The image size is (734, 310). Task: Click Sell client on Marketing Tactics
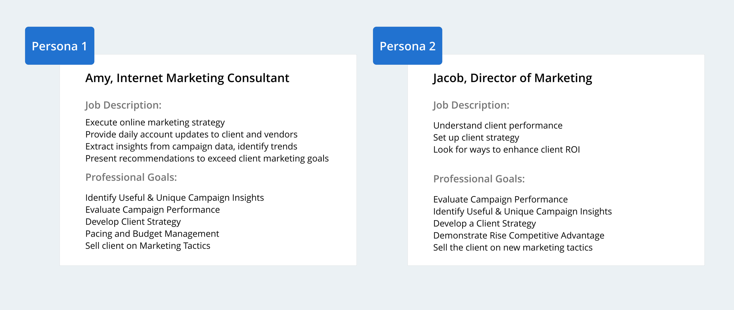pos(148,246)
